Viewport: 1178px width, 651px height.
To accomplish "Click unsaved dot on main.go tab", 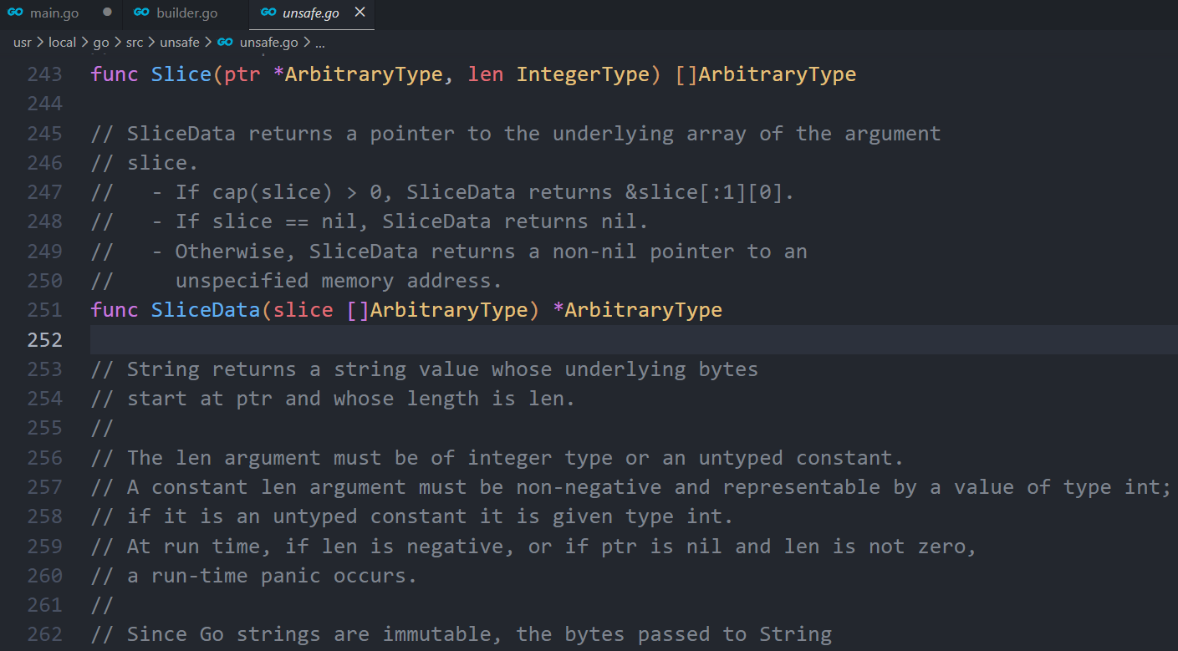I will click(107, 13).
